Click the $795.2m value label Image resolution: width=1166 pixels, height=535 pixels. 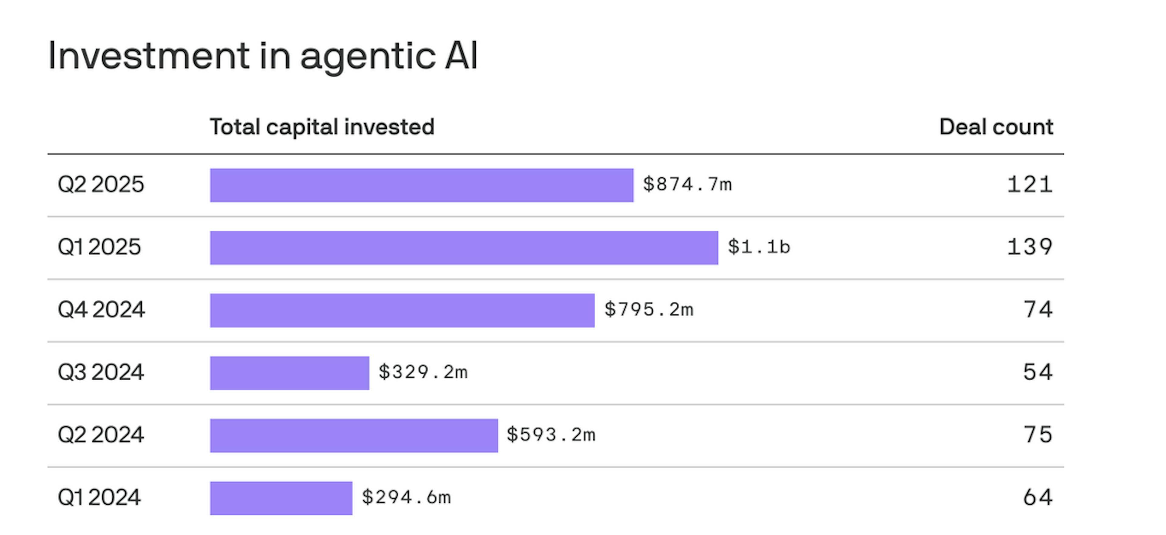[x=649, y=310]
